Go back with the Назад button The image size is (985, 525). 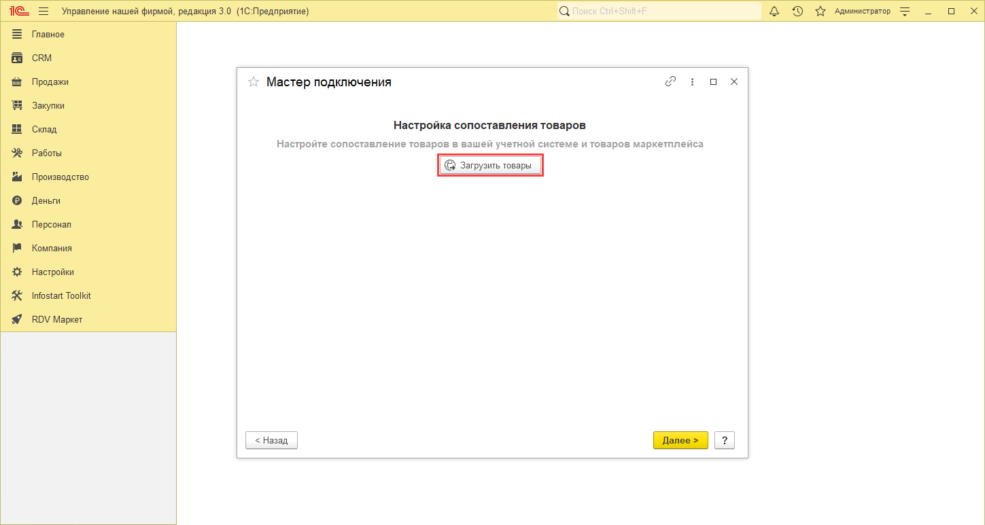click(x=271, y=440)
